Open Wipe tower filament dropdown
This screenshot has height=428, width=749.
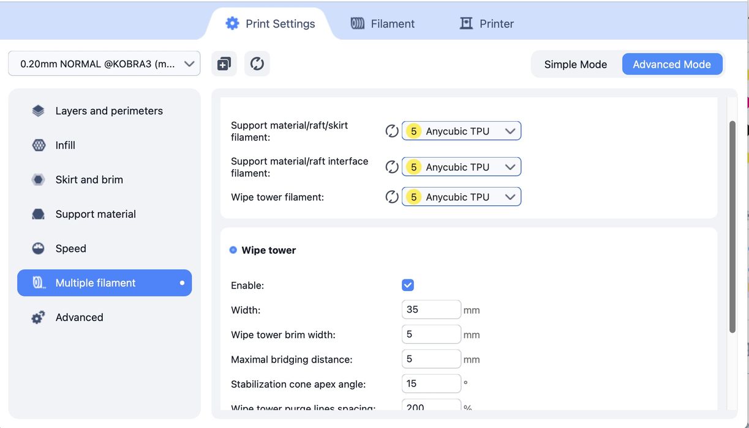[x=461, y=197]
